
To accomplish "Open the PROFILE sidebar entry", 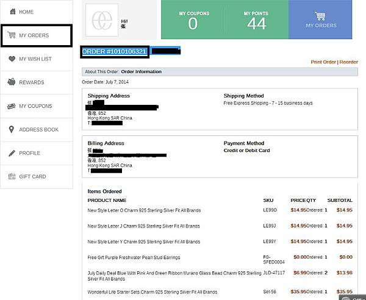I will click(37, 153).
